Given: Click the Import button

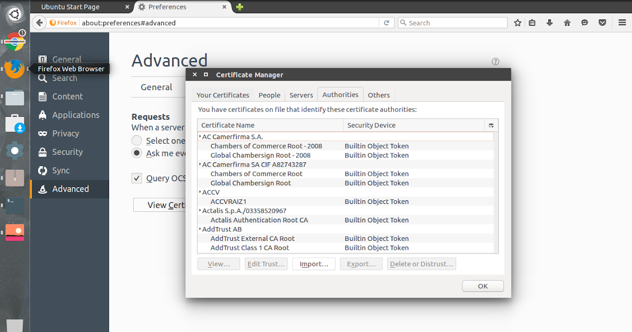Looking at the screenshot, I should (x=313, y=263).
